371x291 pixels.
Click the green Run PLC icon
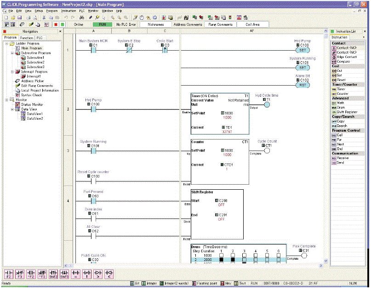[62, 24]
